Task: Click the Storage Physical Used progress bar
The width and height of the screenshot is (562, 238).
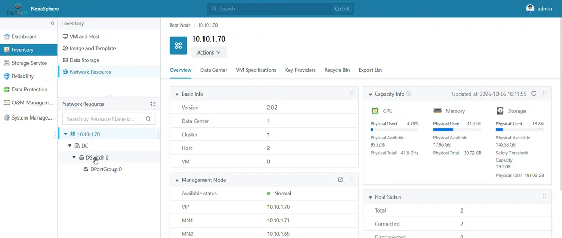Action: pos(520,130)
